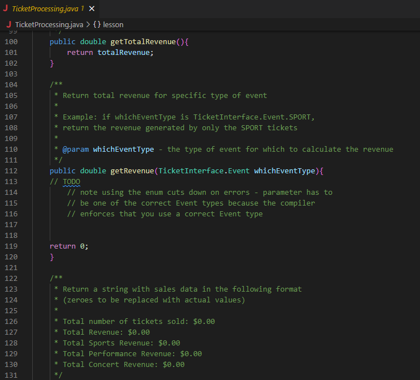
Task: Click the closing brace on line 120
Action: pyautogui.click(x=51, y=257)
